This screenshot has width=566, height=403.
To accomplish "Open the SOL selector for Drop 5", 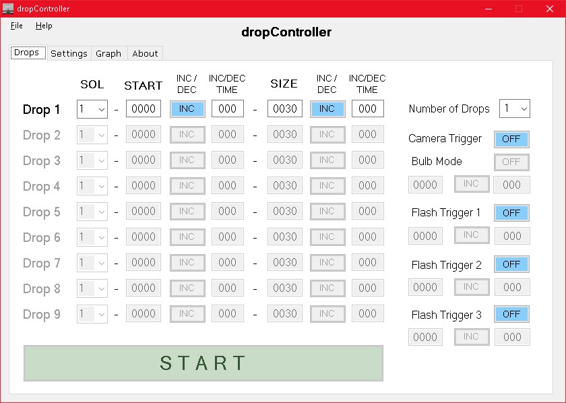I will point(92,211).
